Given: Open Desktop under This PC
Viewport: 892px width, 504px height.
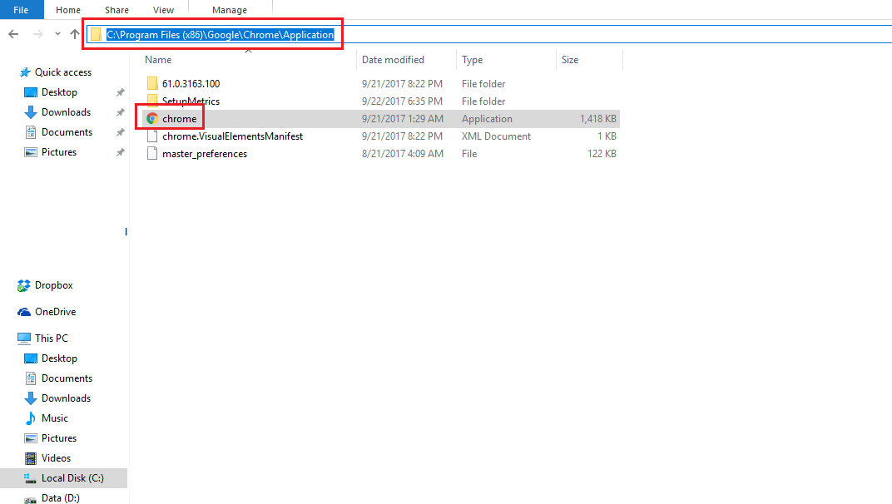Looking at the screenshot, I should pos(59,358).
